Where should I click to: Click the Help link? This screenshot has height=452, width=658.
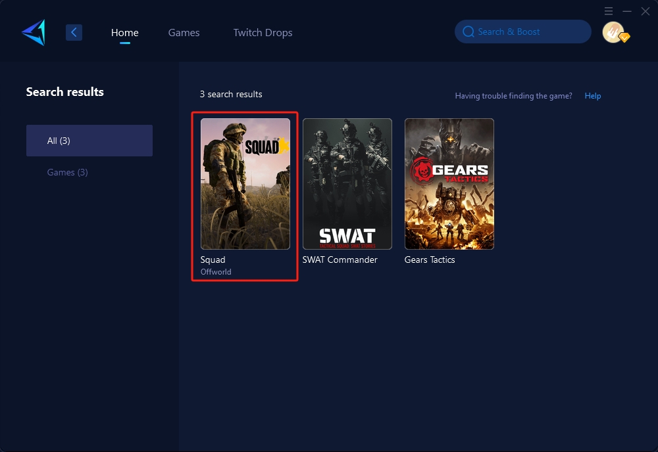coord(593,96)
